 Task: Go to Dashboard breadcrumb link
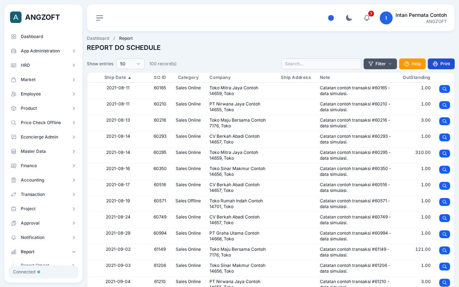[x=98, y=38]
